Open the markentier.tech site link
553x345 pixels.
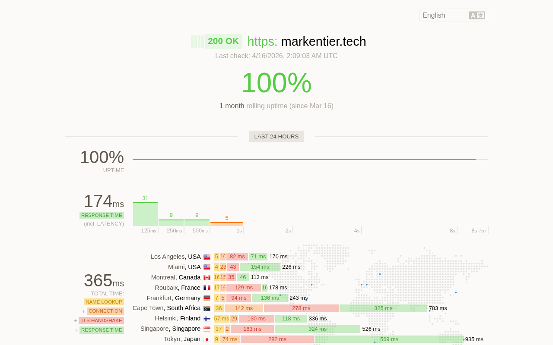(x=324, y=41)
